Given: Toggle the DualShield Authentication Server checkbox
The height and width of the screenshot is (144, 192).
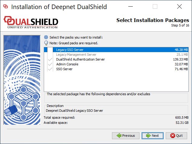Looking at the screenshot, I should [x=50, y=60].
